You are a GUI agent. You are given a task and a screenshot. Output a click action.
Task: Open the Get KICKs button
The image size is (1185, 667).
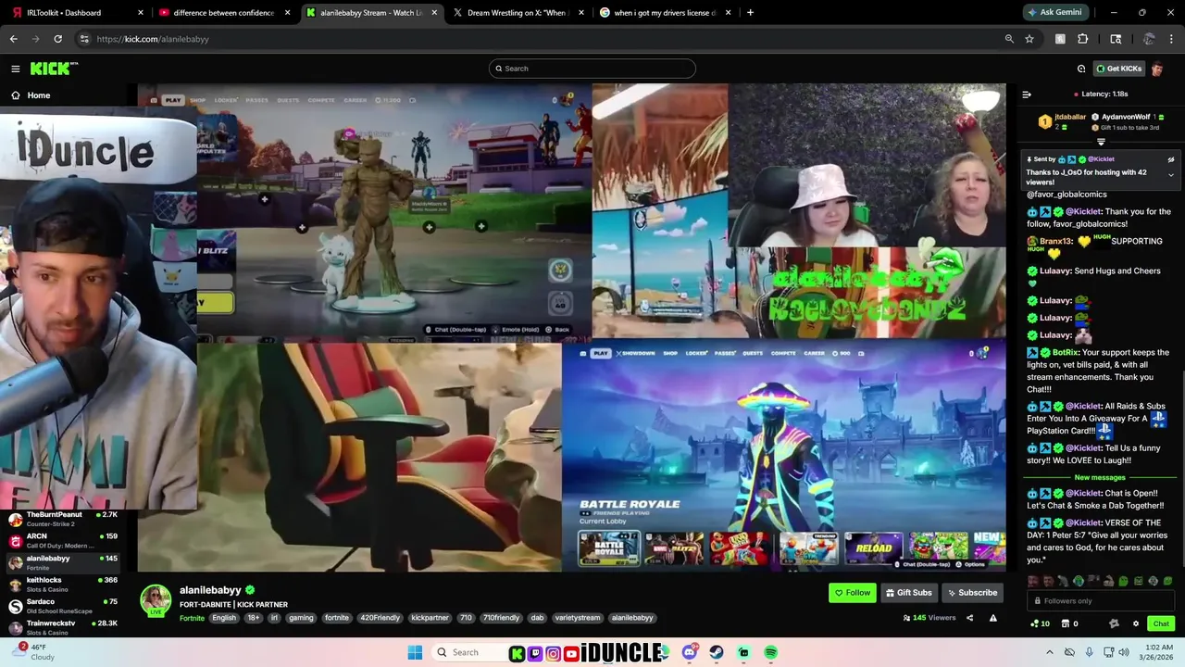(x=1118, y=69)
